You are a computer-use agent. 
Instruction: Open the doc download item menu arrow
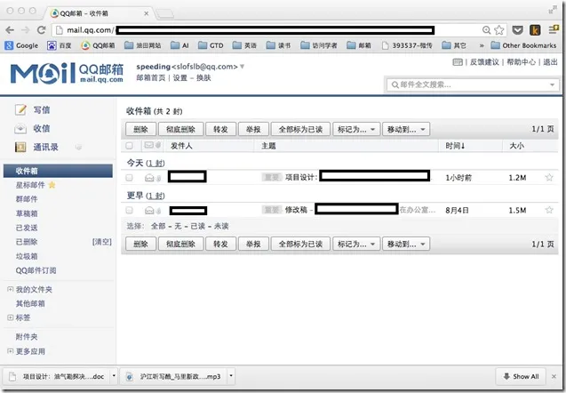(x=114, y=376)
